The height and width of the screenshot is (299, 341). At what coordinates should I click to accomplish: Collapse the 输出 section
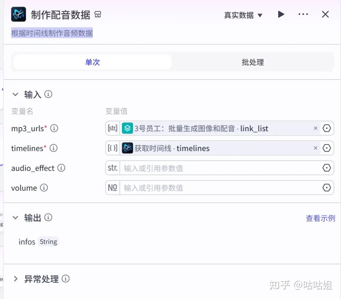pos(15,218)
